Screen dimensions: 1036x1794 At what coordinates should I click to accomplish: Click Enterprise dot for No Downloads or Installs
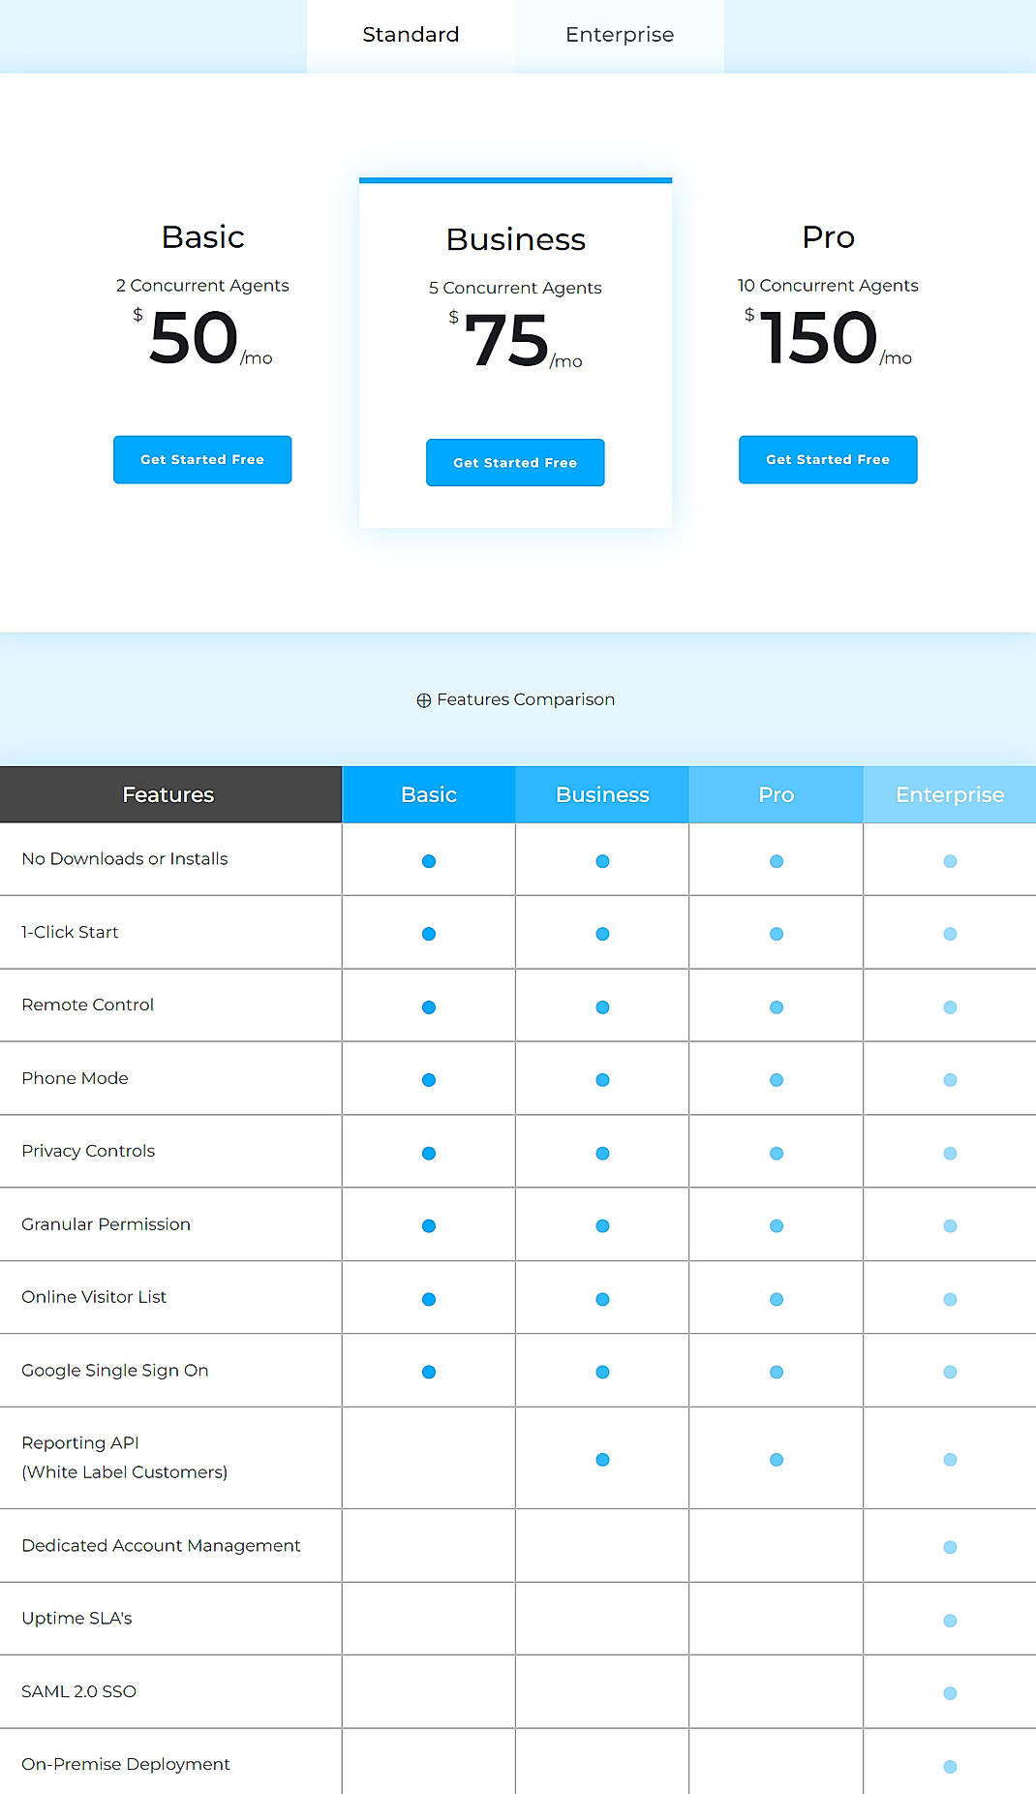(x=950, y=861)
